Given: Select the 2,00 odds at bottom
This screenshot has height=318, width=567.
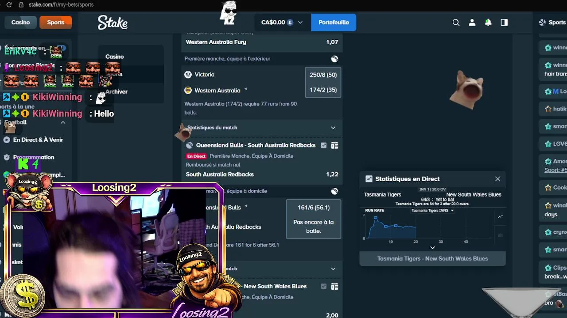Looking at the screenshot, I should pyautogui.click(x=332, y=315).
